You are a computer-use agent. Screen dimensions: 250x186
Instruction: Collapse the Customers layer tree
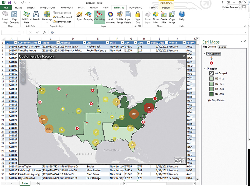(x=204, y=54)
